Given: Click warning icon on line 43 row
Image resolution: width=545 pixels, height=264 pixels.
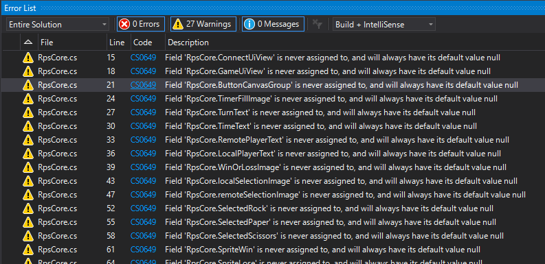Looking at the screenshot, I should (28, 181).
